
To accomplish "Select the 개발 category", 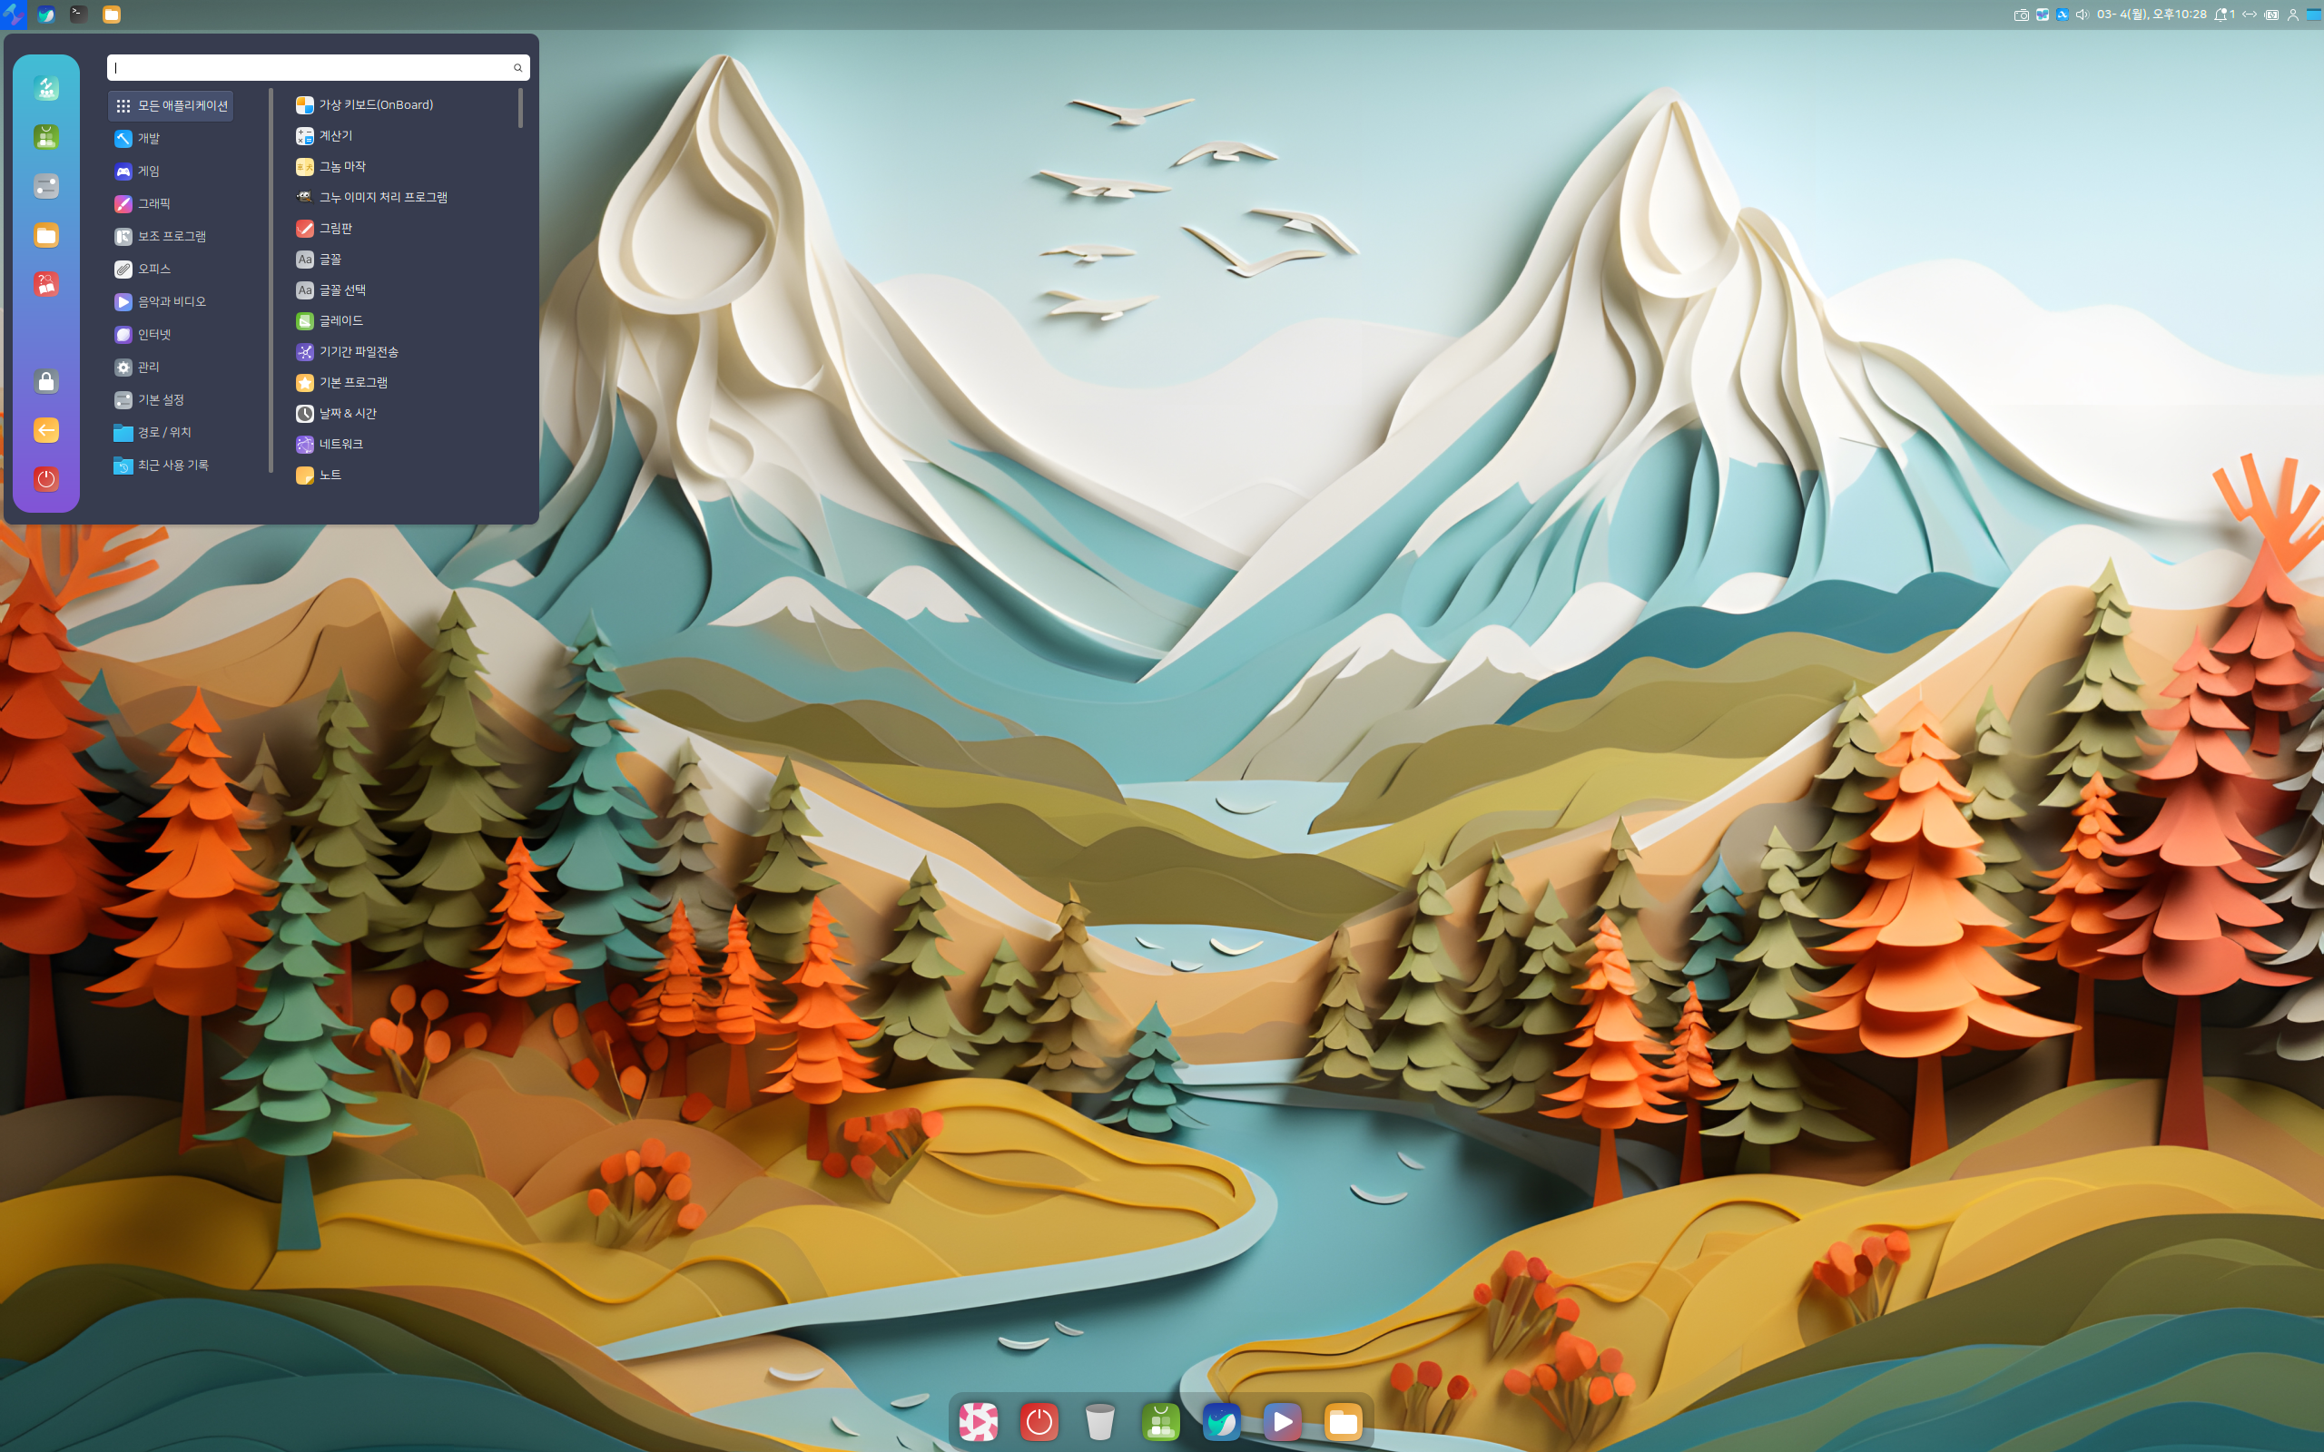I will (137, 138).
